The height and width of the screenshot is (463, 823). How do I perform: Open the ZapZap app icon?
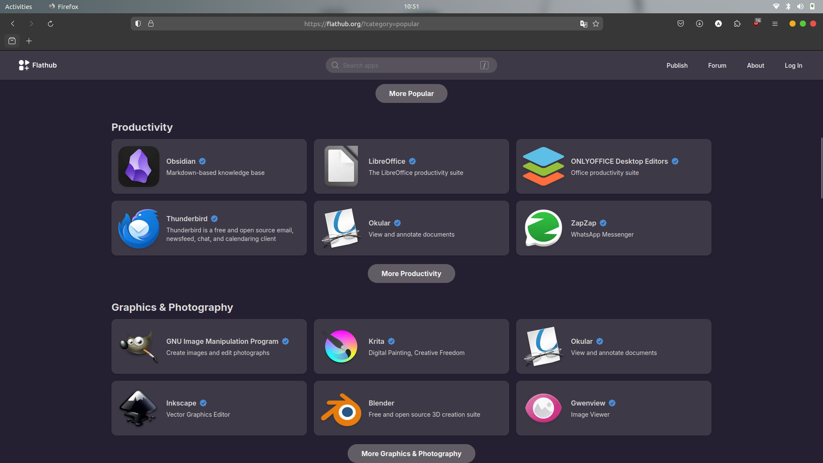(544, 228)
